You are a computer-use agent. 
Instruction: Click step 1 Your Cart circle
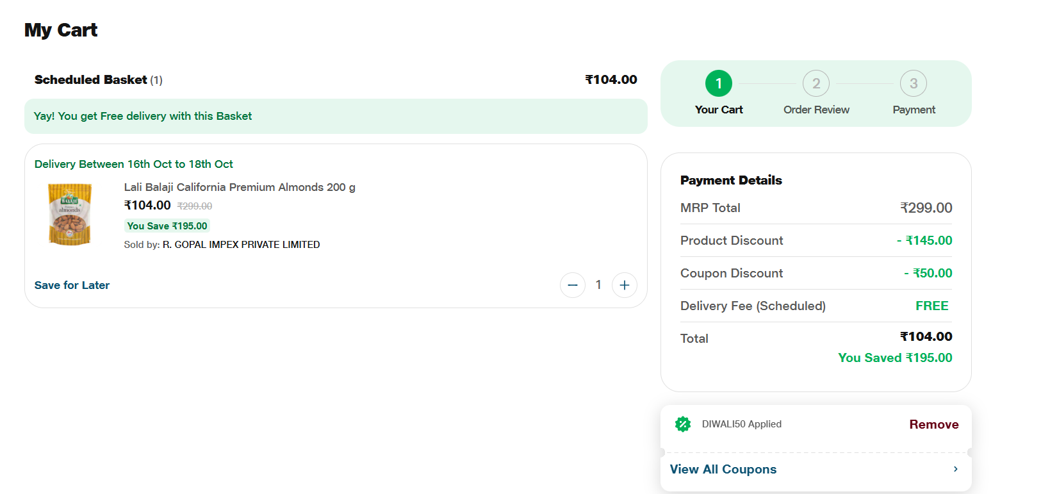719,83
